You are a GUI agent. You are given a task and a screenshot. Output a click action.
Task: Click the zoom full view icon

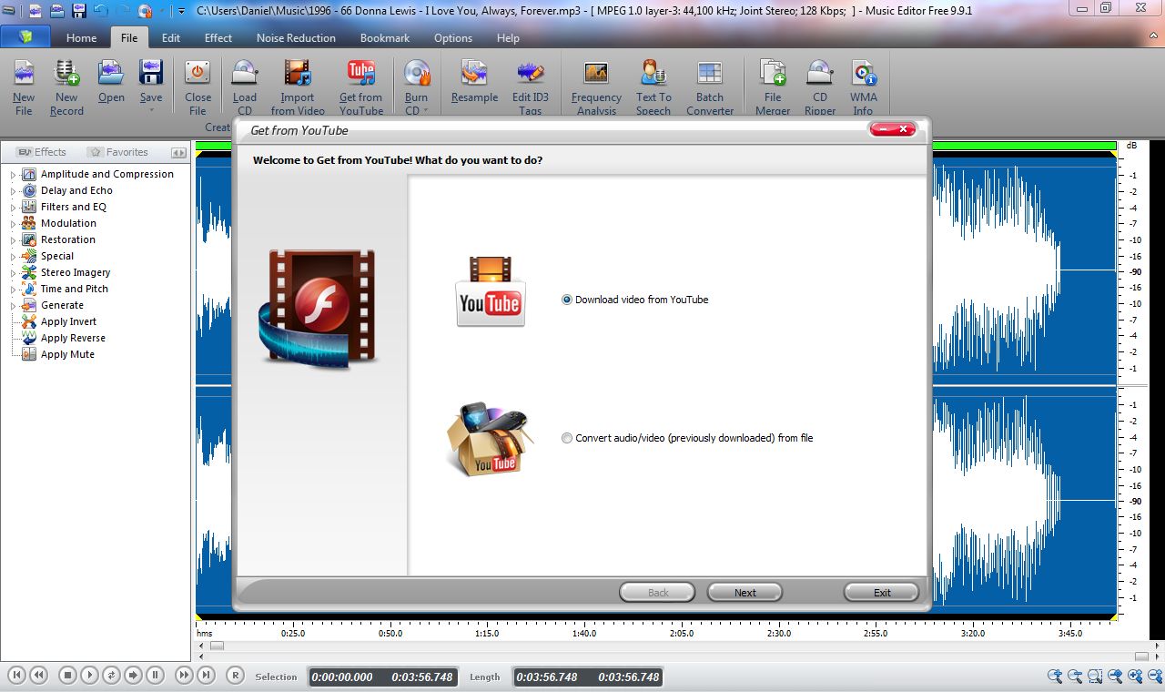pyautogui.click(x=1115, y=676)
